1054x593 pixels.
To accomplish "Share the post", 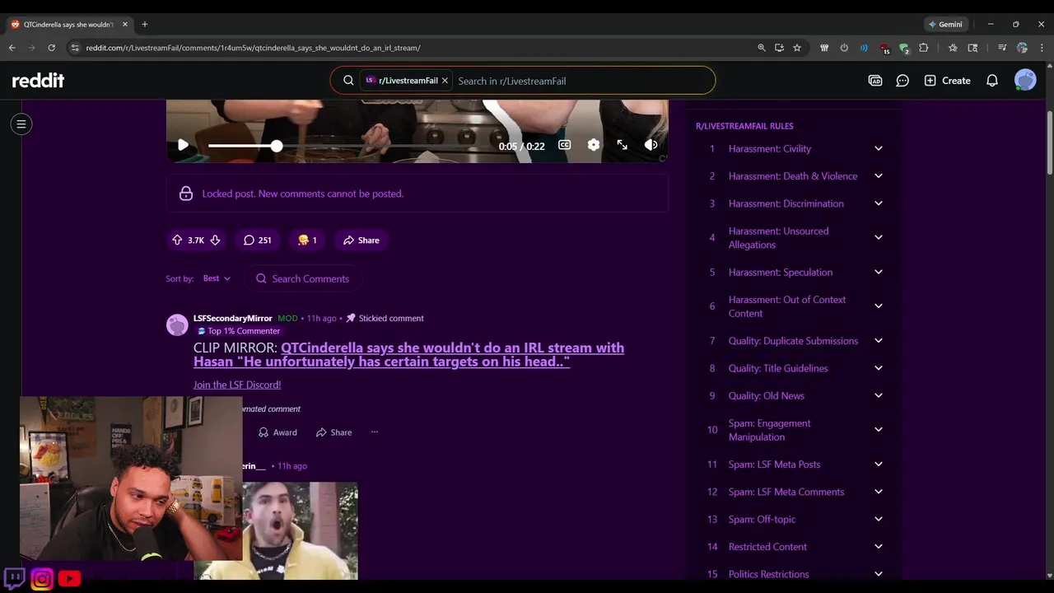I will tap(361, 240).
